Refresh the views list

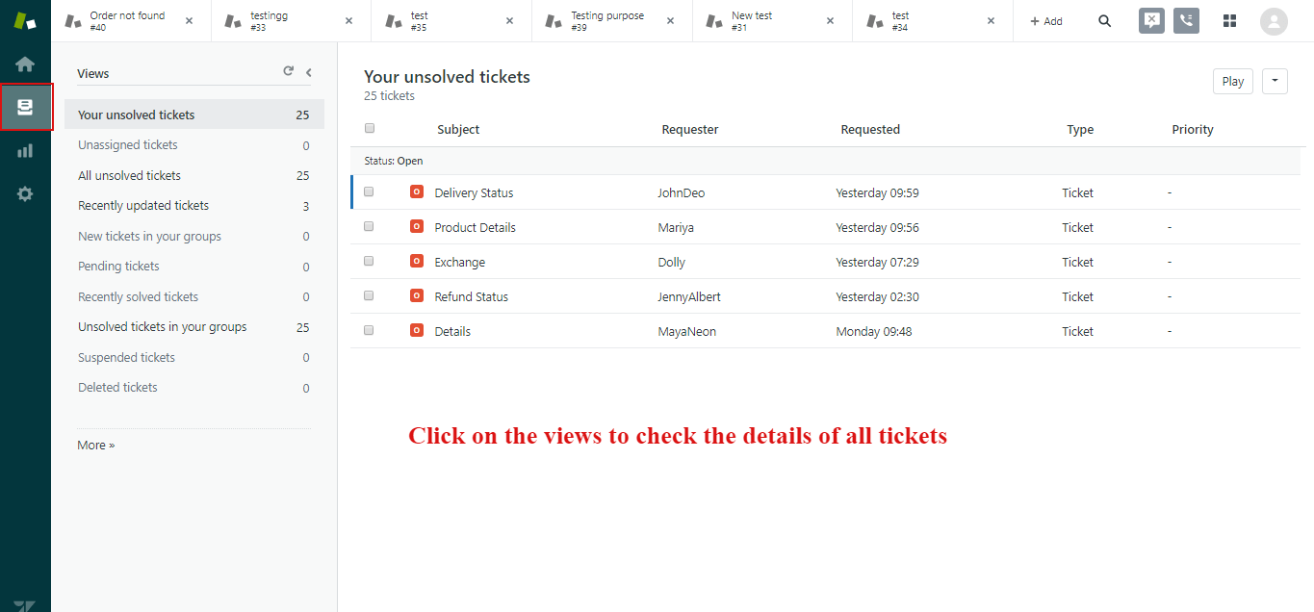pos(288,71)
